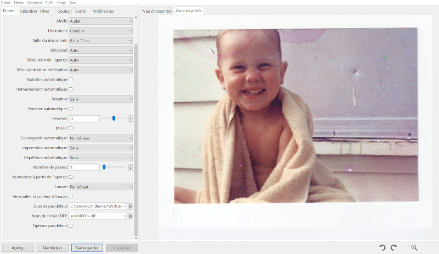Enable the Rotation automatique checkbox

[70, 80]
